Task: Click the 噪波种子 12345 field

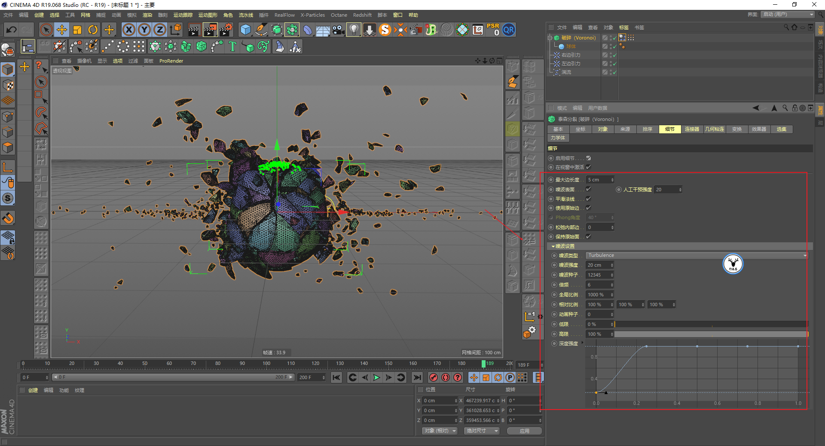Action: tap(600, 275)
